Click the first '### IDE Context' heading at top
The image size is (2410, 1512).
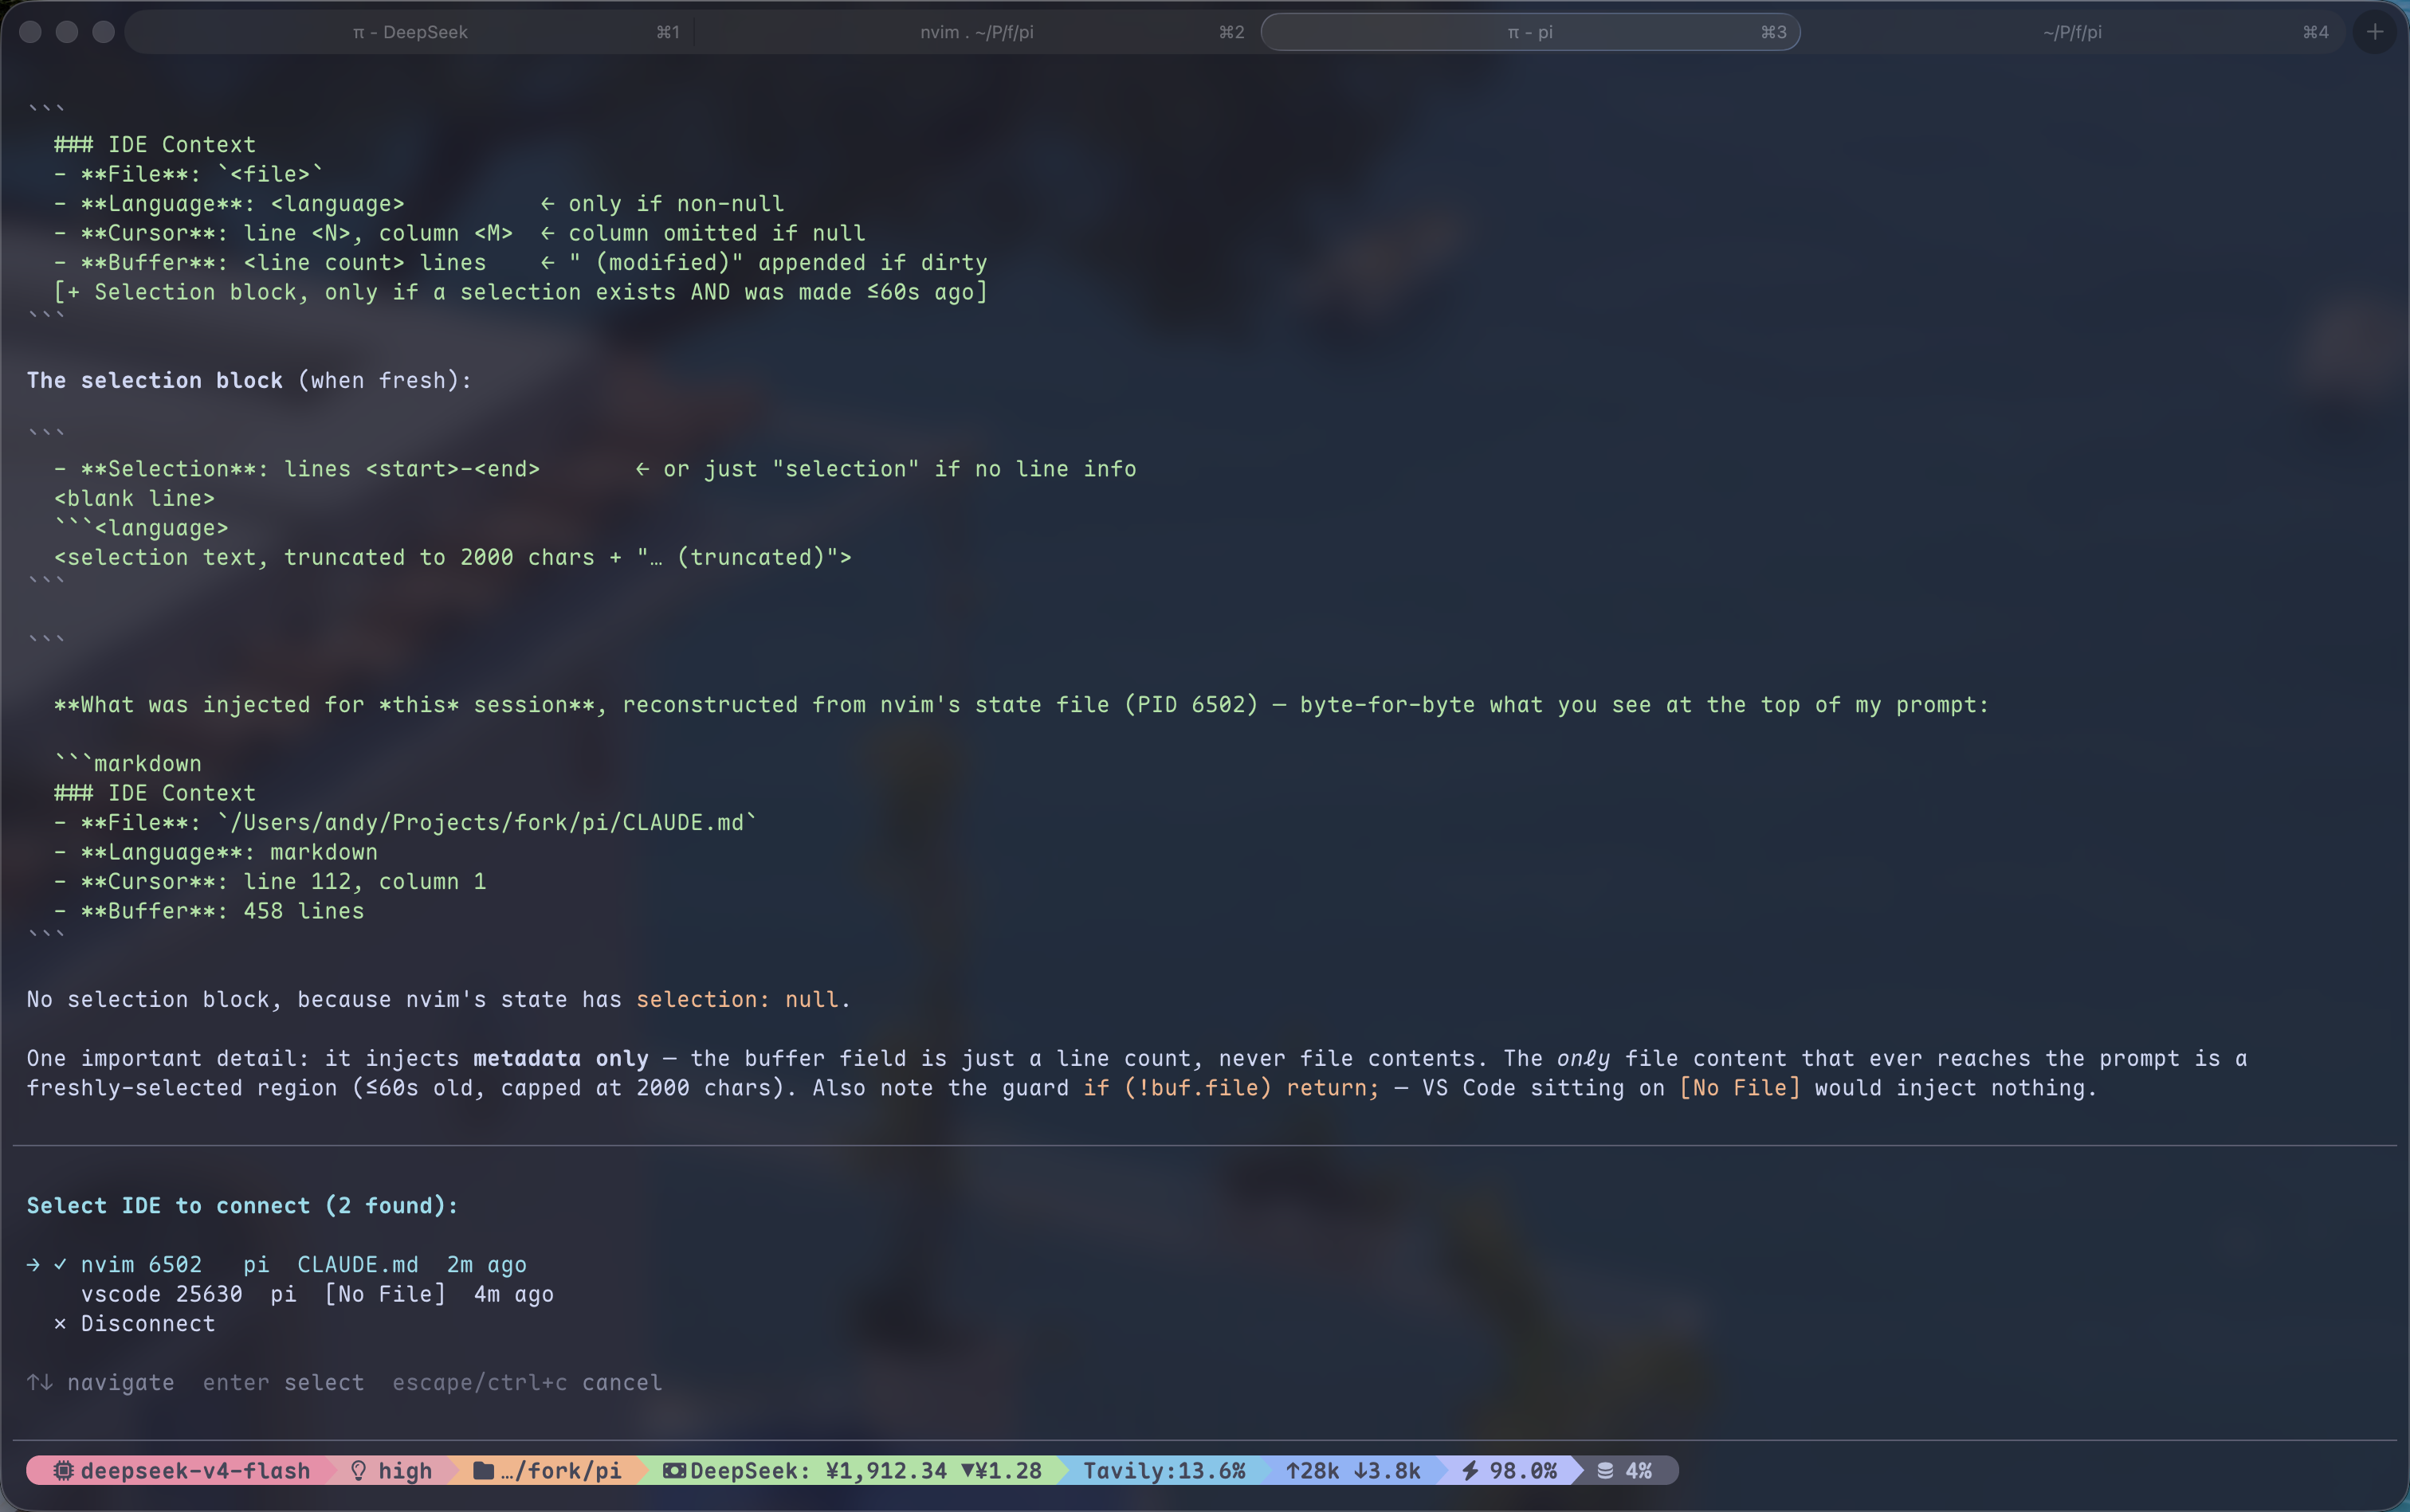[155, 144]
